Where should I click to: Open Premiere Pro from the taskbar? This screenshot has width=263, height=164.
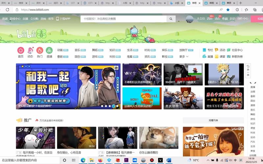click(x=126, y=160)
